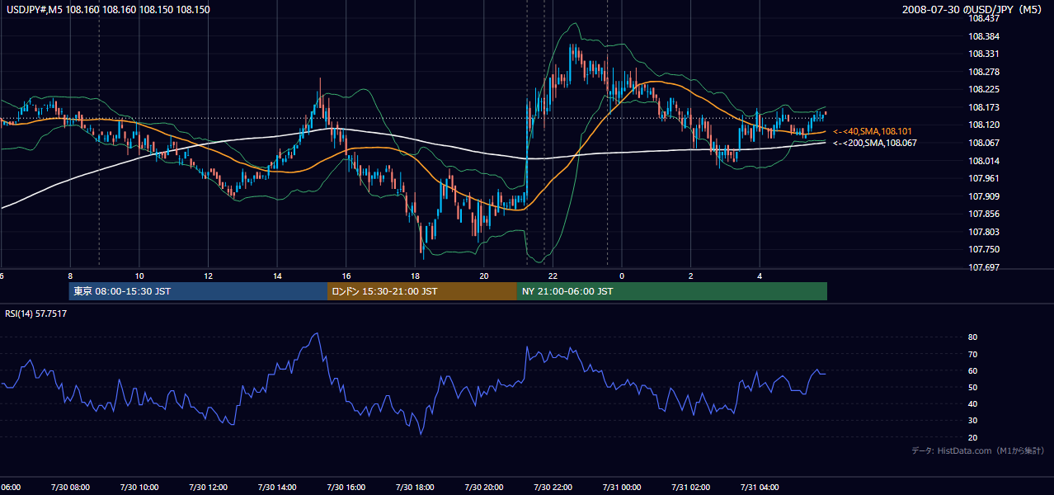Viewport: 1054px width, 495px height.
Task: Click price axis label 107.697
Action: coord(985,267)
